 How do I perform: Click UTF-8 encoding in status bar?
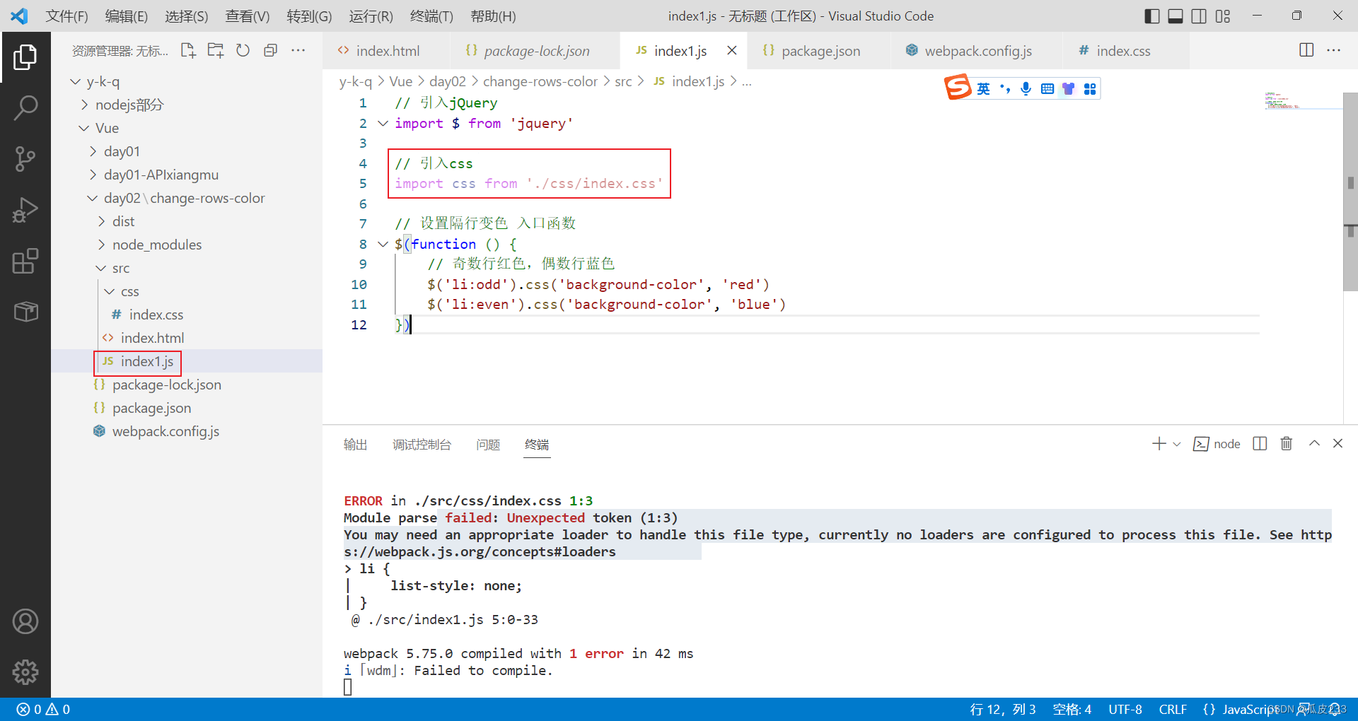(1125, 709)
